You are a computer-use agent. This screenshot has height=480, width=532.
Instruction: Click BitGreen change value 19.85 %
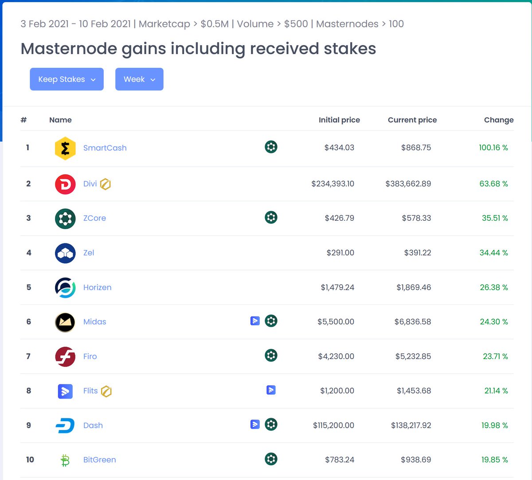click(495, 460)
